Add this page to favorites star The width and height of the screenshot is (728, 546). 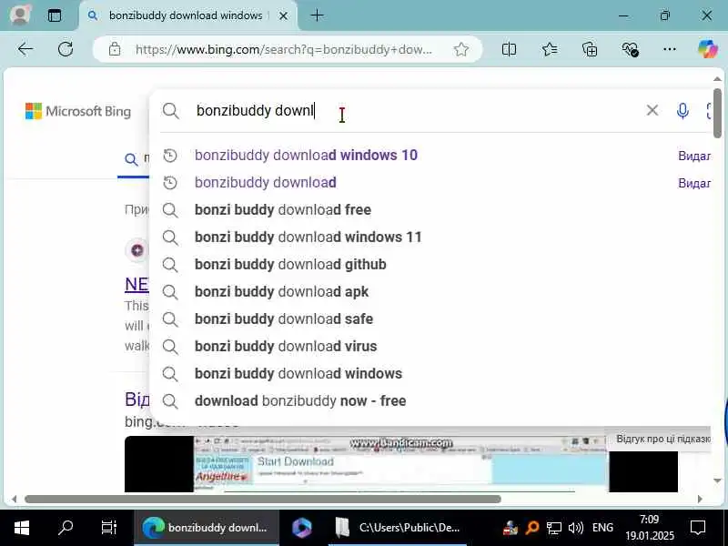coord(461,49)
